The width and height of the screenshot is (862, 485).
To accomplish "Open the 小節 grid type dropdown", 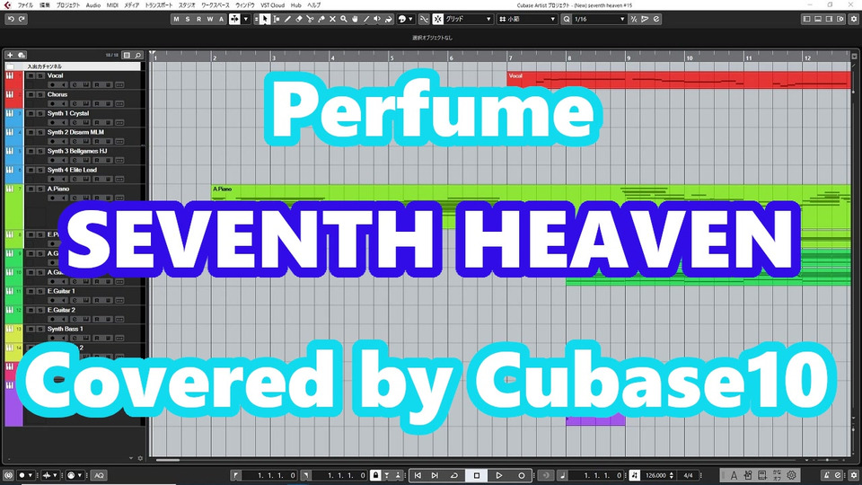I will pos(528,19).
